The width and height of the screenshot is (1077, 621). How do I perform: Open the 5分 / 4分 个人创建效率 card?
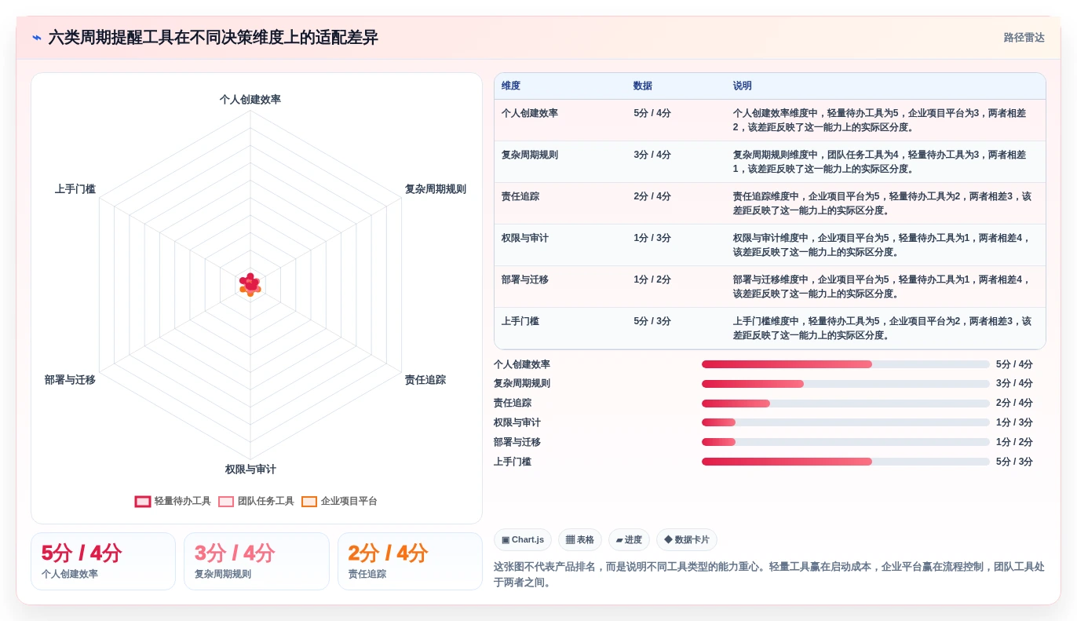click(103, 561)
